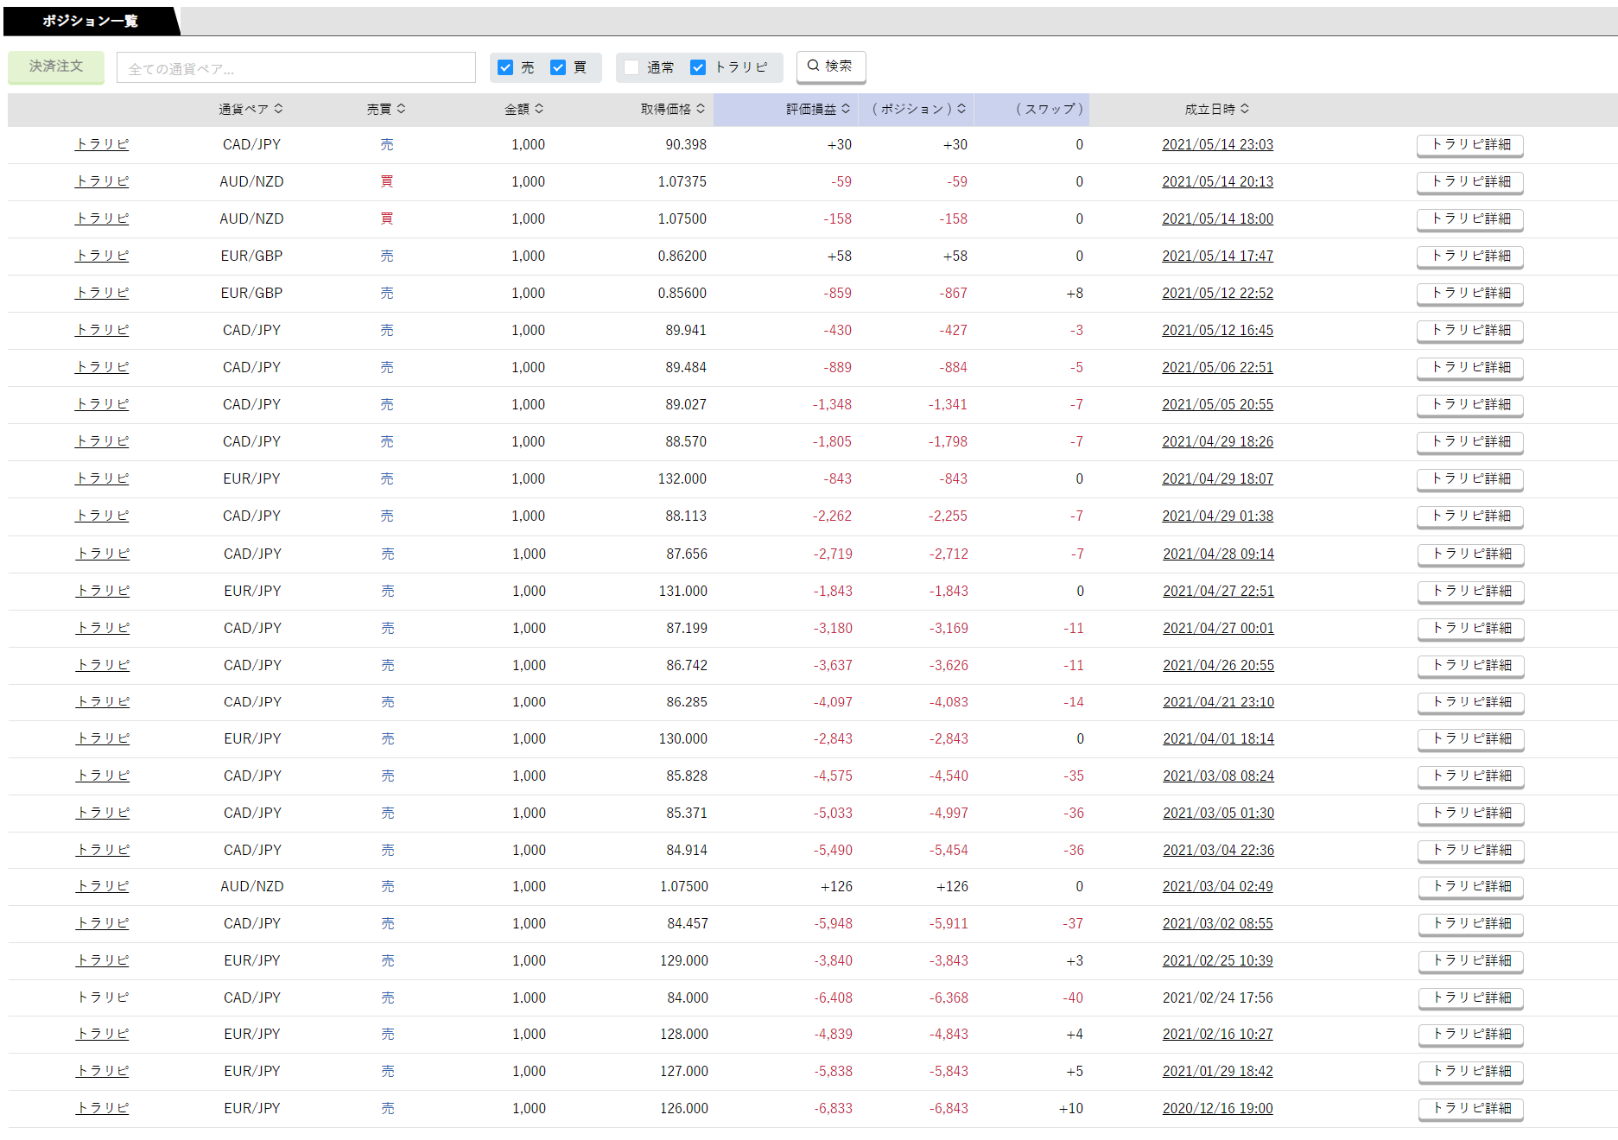Click the -2,262 profit/loss value
The width and height of the screenshot is (1618, 1140).
tap(832, 516)
